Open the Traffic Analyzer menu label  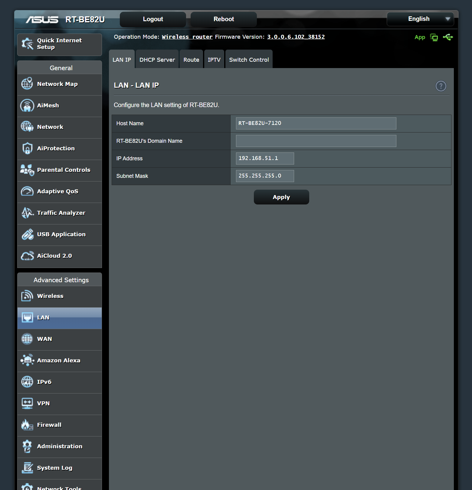[x=61, y=213]
